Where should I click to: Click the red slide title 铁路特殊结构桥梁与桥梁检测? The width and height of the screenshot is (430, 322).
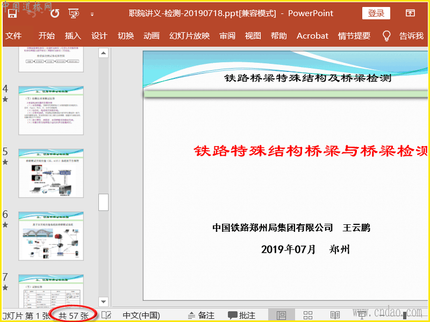311,151
